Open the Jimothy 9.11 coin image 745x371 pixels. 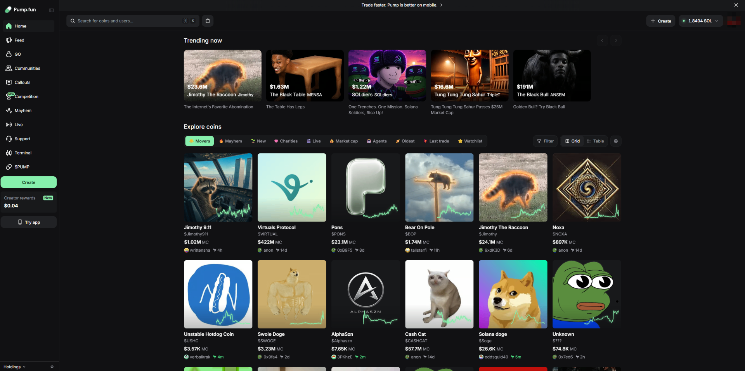pyautogui.click(x=218, y=187)
